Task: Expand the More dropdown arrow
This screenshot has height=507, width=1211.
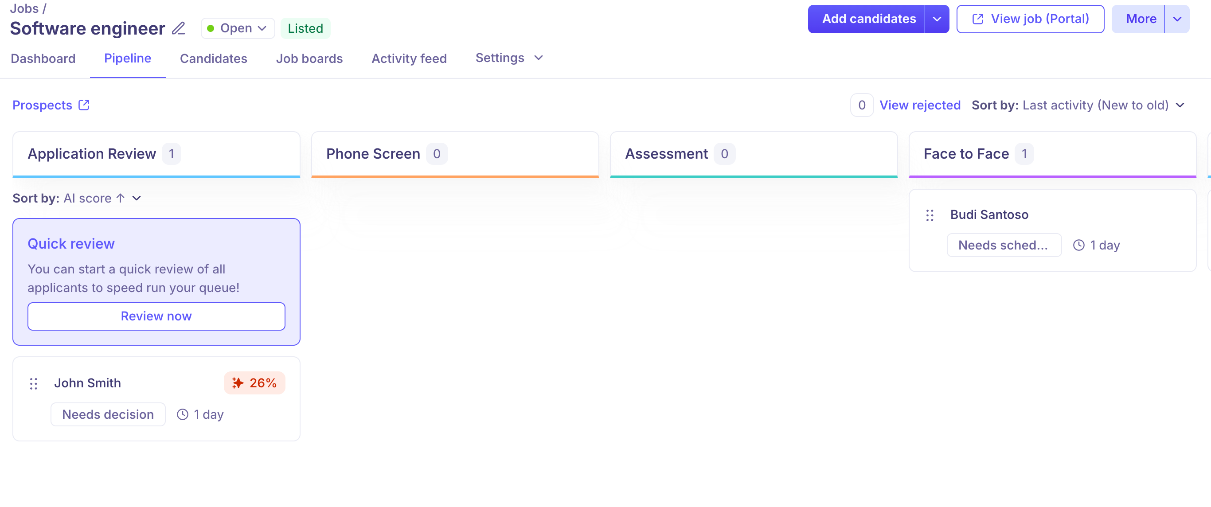Action: click(1177, 19)
